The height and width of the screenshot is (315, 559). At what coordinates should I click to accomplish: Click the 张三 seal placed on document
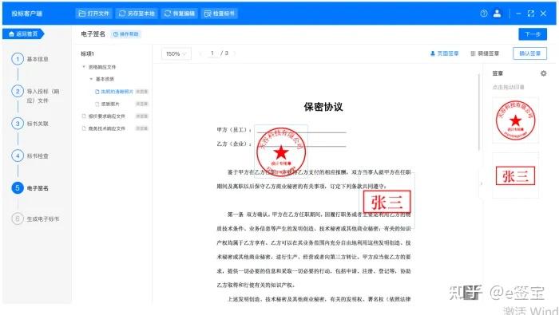click(387, 202)
